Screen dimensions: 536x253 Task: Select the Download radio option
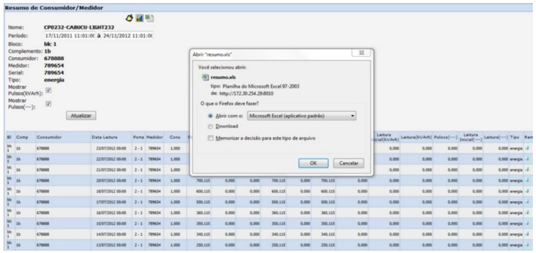tap(210, 126)
